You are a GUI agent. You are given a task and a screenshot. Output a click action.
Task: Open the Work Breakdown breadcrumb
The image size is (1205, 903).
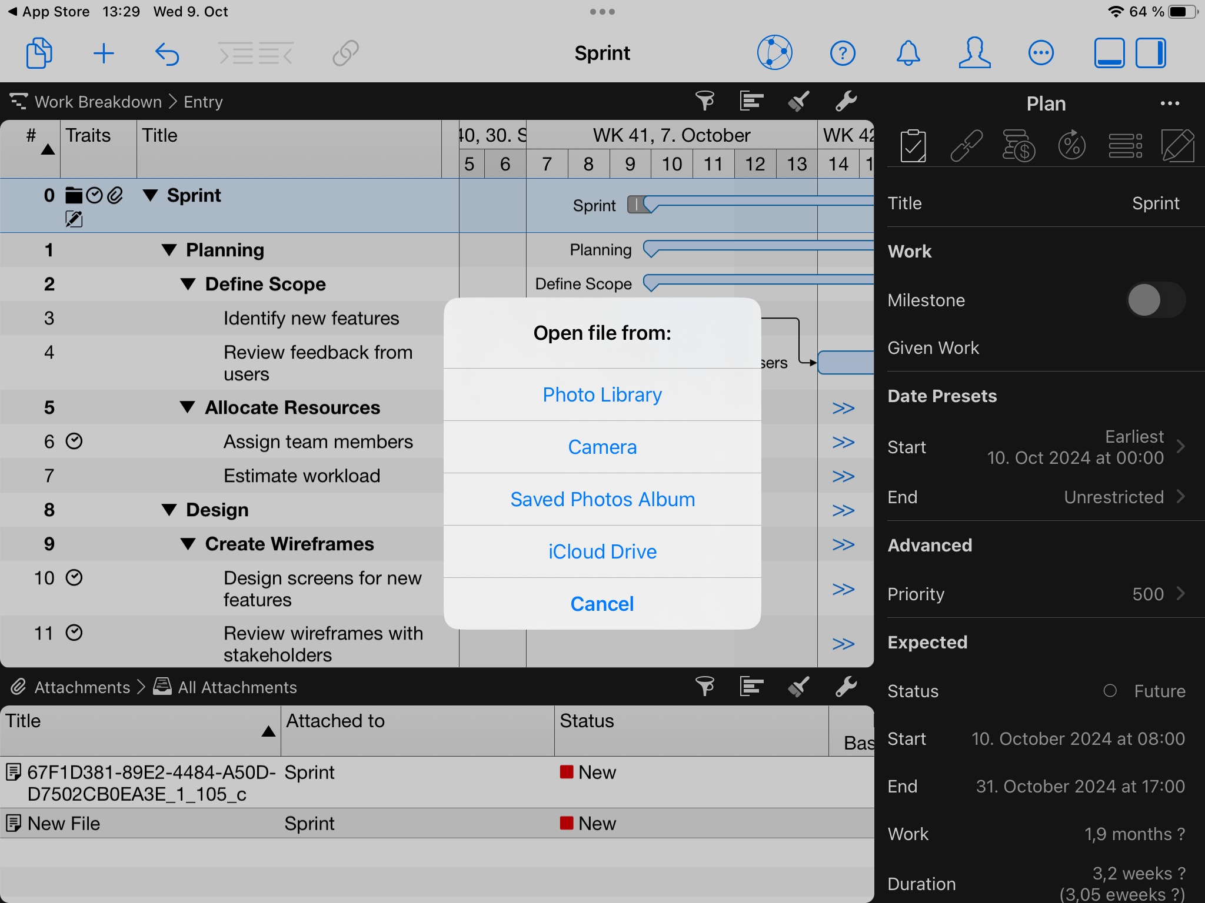pyautogui.click(x=98, y=102)
